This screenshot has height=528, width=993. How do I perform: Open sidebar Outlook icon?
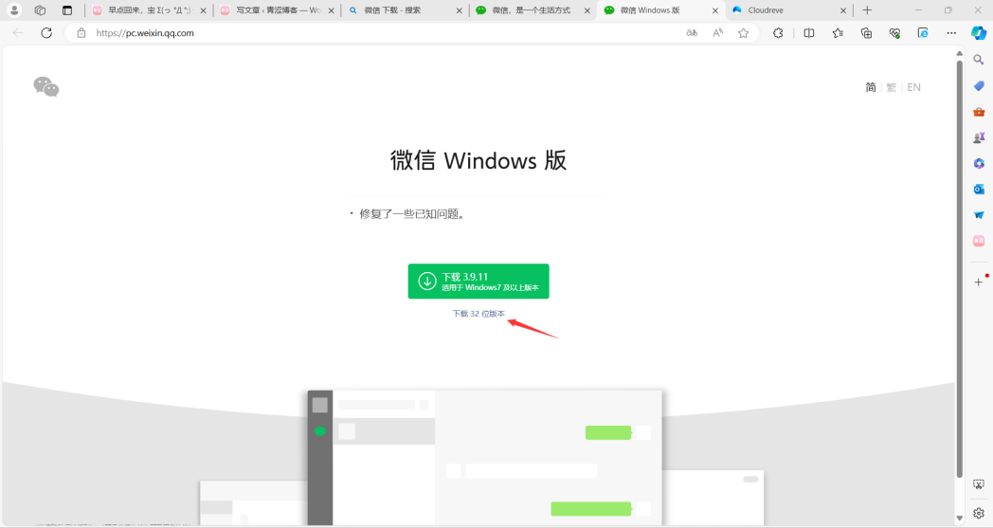[979, 189]
